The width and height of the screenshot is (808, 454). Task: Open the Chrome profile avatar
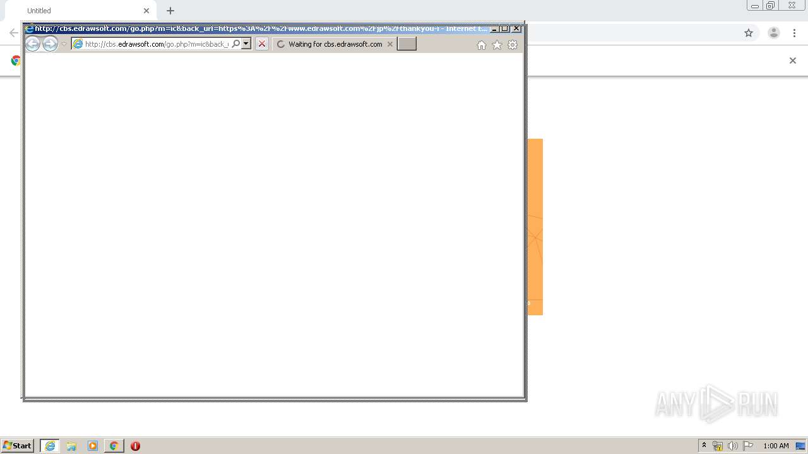[x=774, y=33]
